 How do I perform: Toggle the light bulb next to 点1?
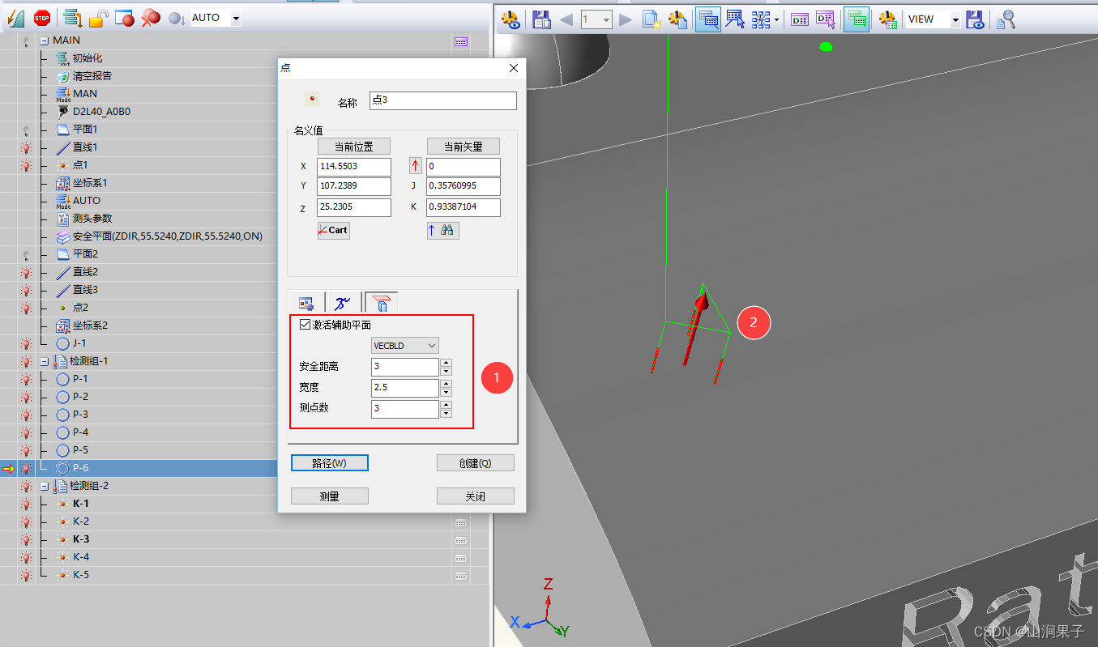[26, 165]
